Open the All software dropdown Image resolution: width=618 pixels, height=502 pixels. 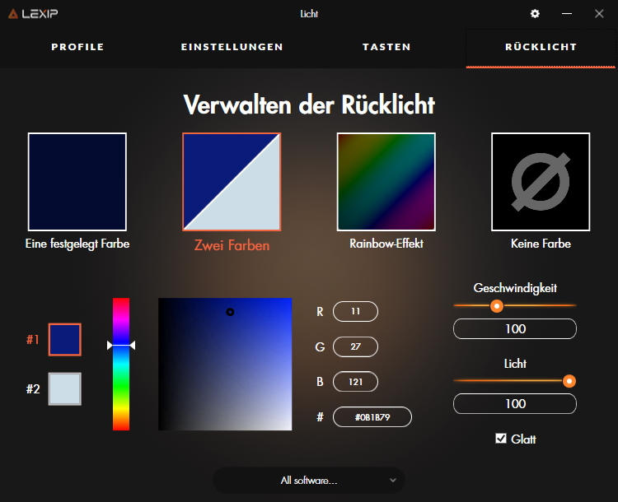[x=309, y=480]
